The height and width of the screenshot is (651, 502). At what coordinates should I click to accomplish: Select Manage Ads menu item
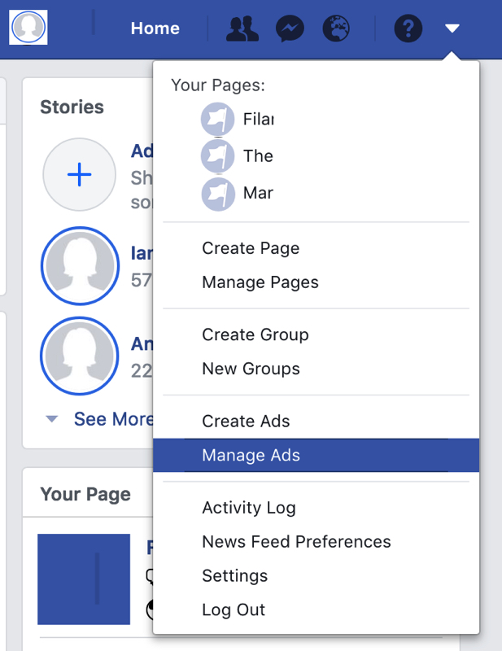[x=251, y=456]
